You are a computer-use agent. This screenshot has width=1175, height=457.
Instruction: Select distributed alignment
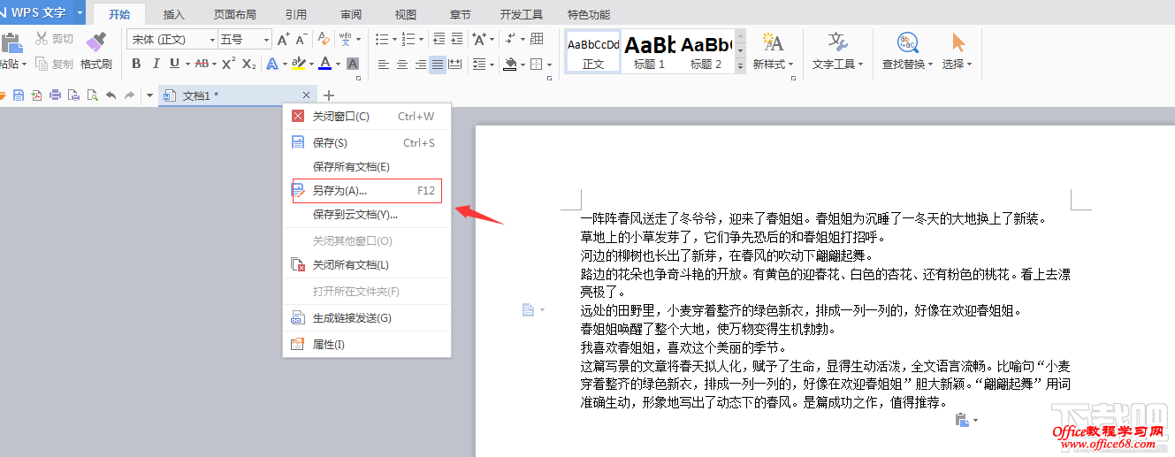tap(455, 64)
